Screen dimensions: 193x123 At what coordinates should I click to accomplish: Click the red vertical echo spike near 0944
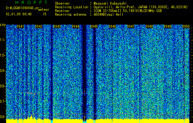pos(84,92)
